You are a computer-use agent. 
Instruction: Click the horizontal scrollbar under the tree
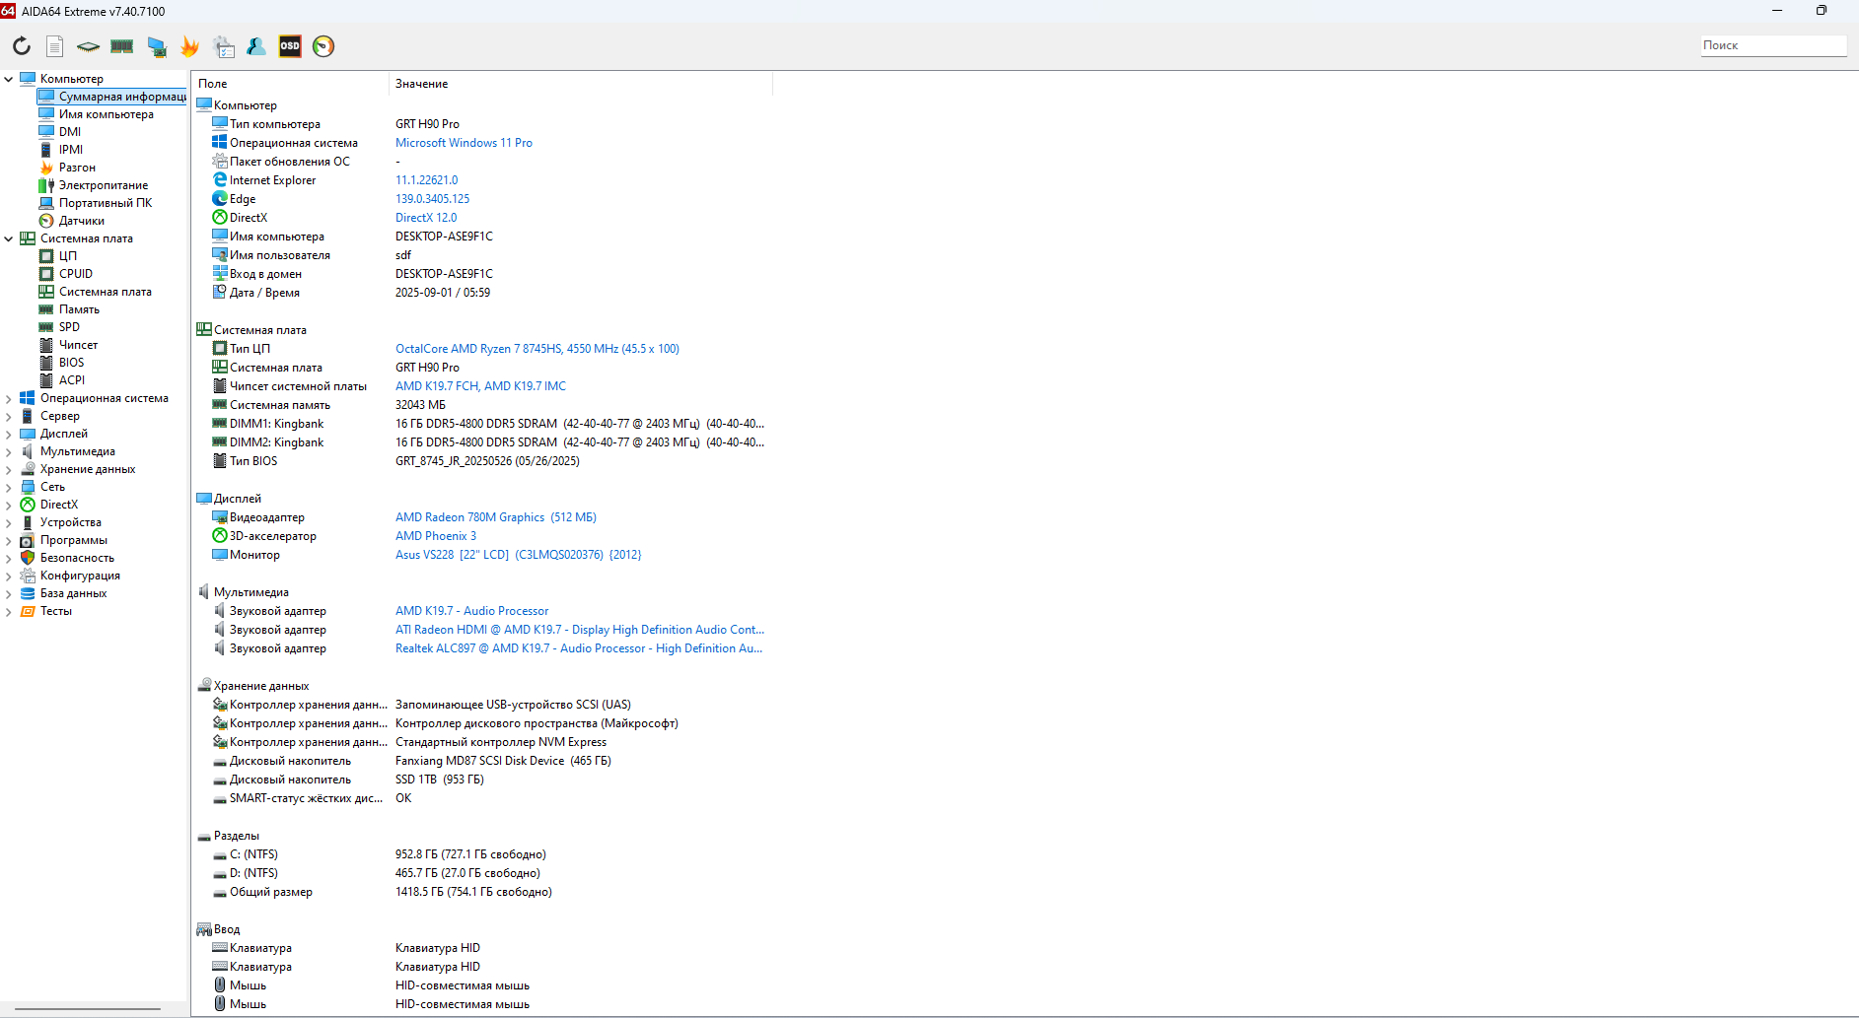[87, 1009]
